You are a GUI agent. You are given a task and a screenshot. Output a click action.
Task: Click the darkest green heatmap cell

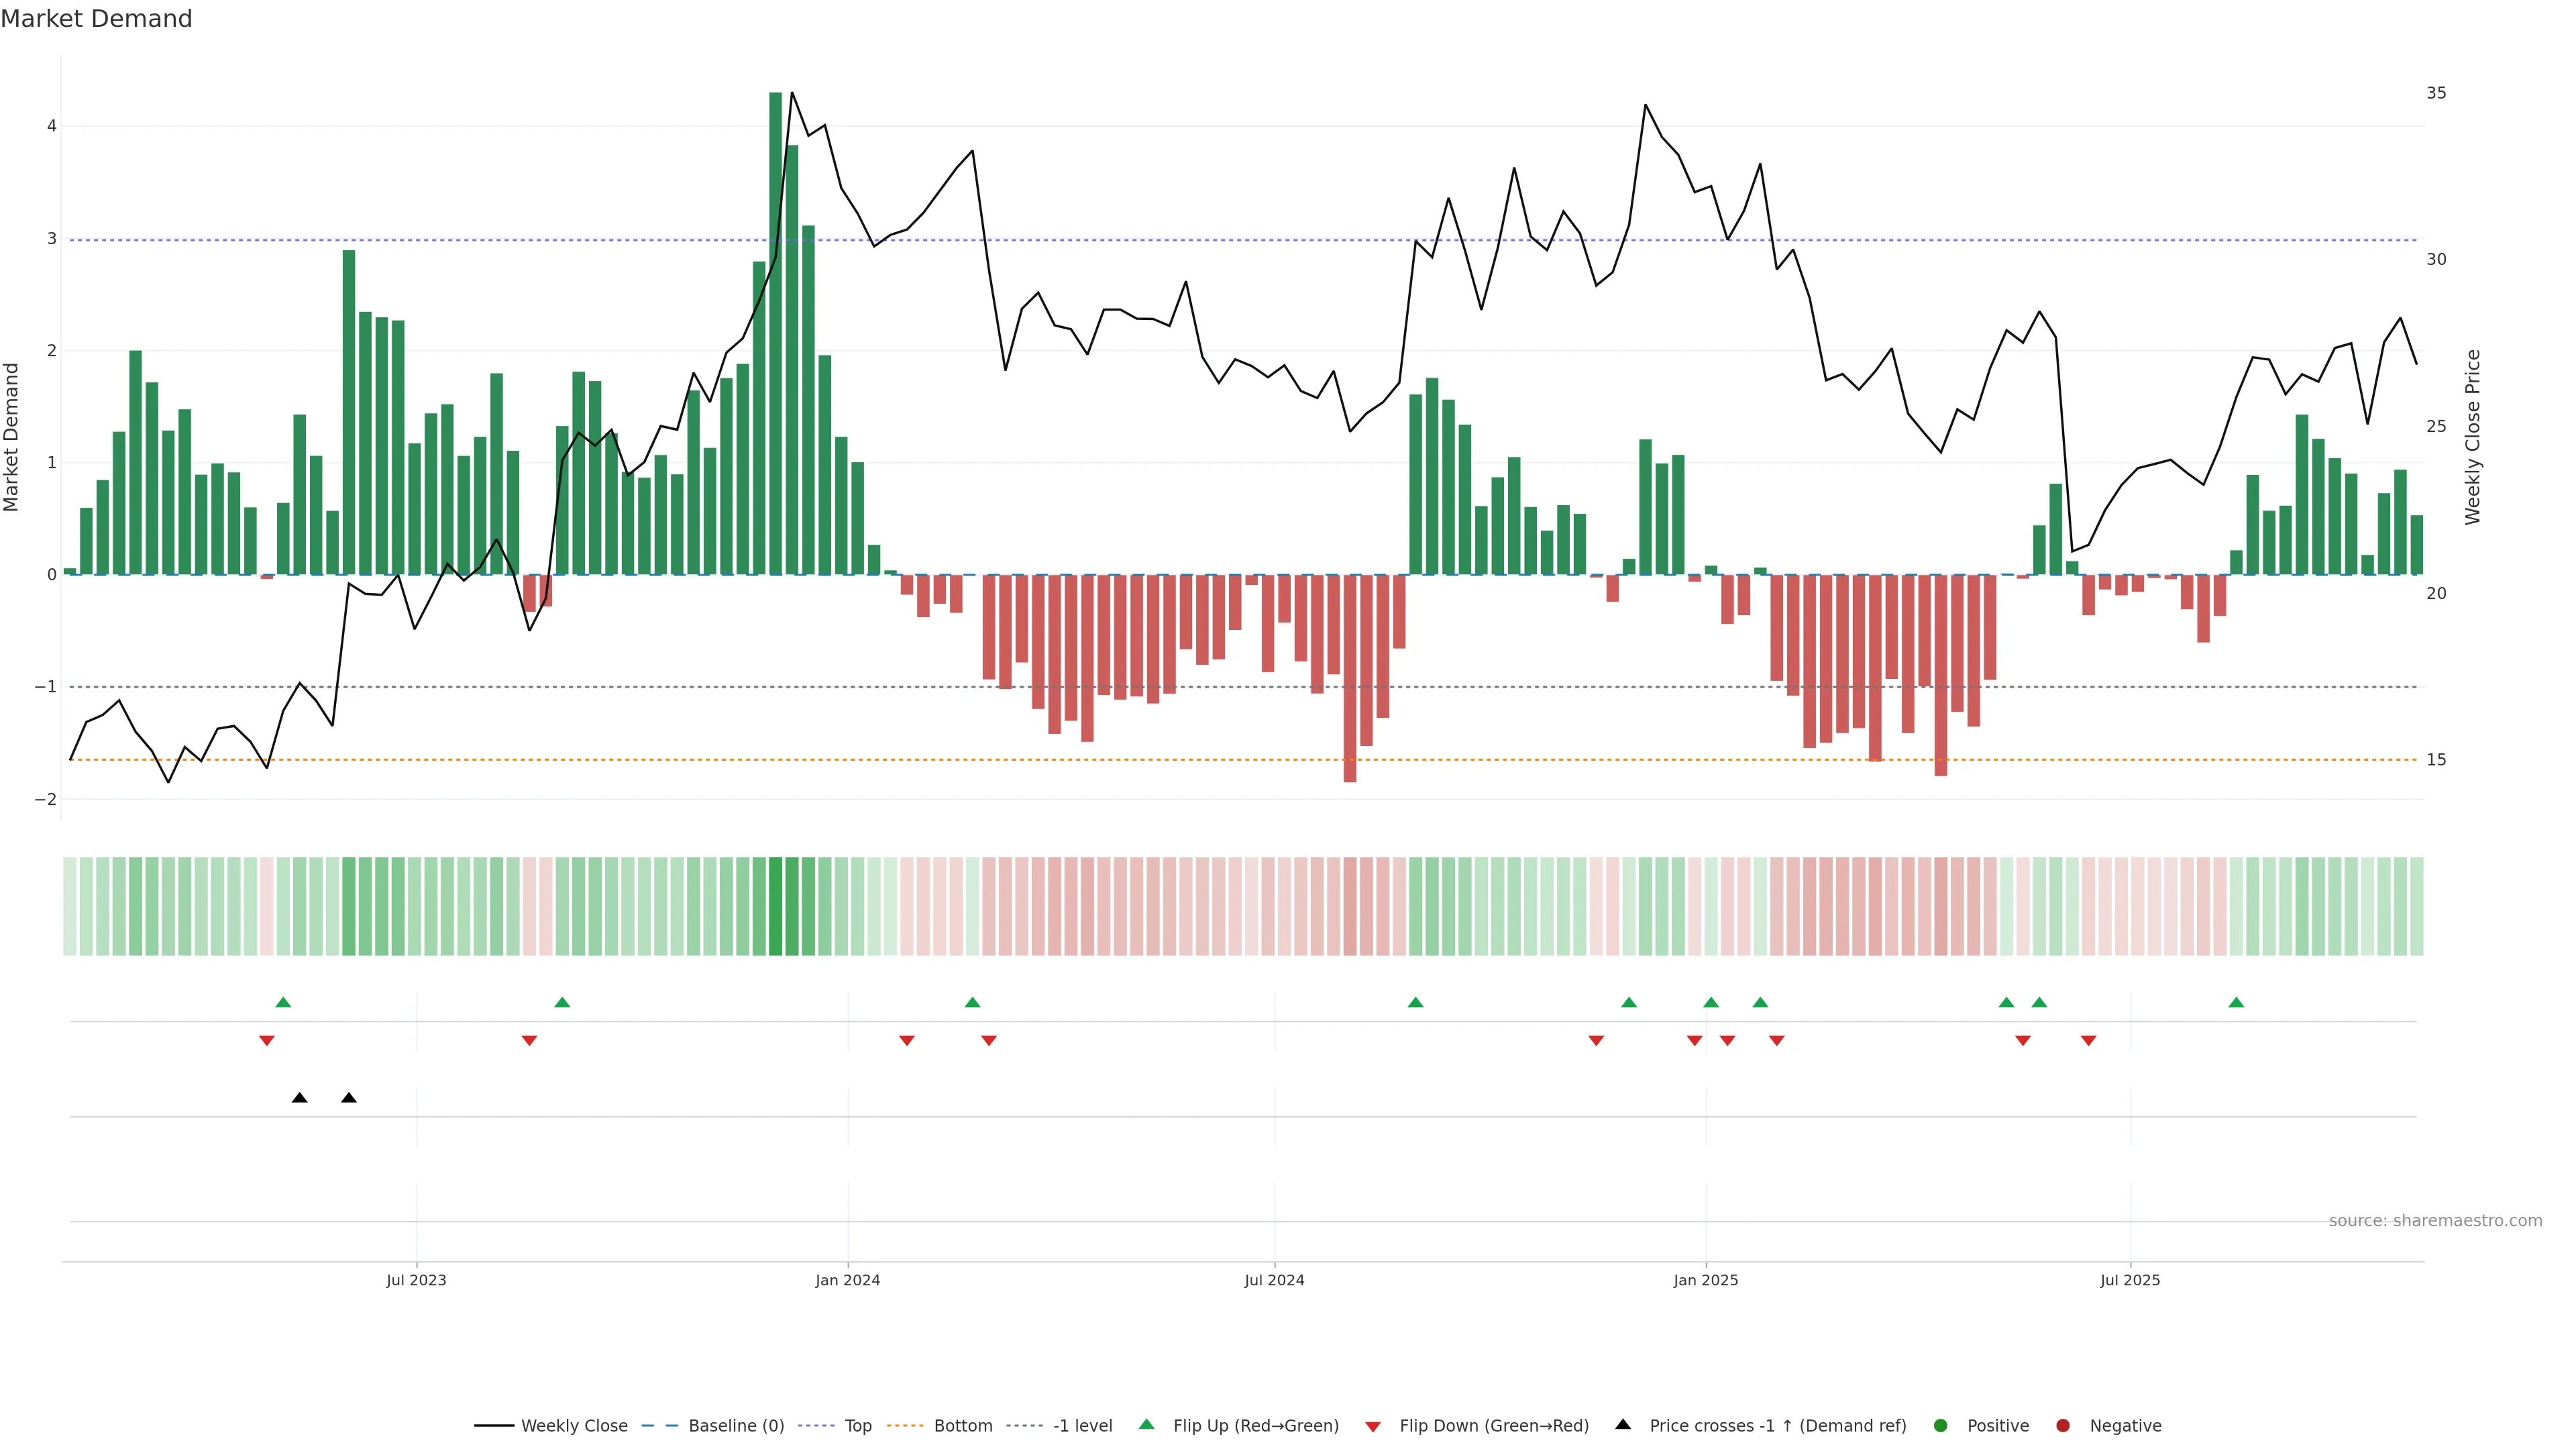pyautogui.click(x=775, y=906)
